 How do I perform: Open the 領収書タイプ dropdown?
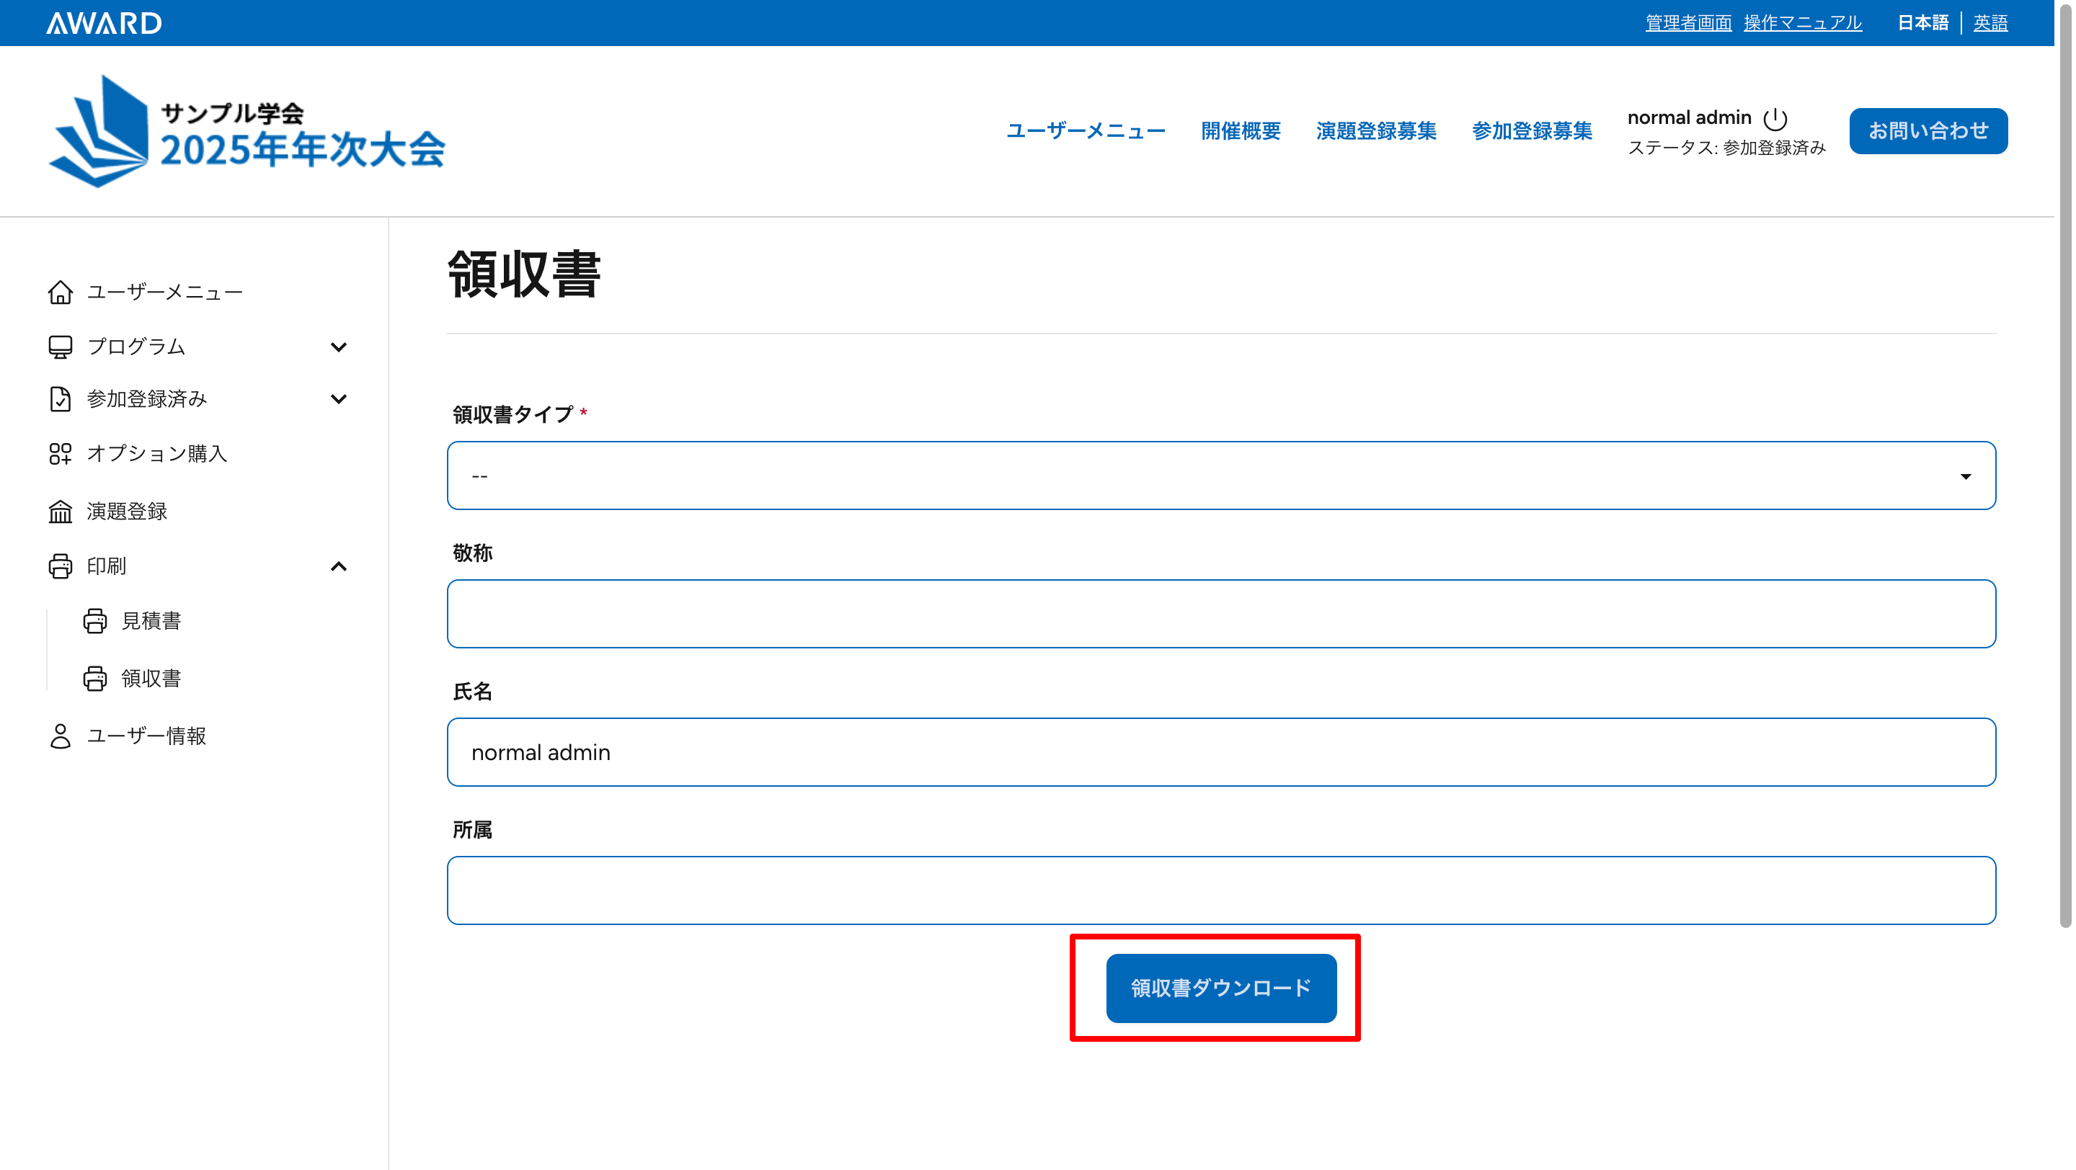point(1221,475)
